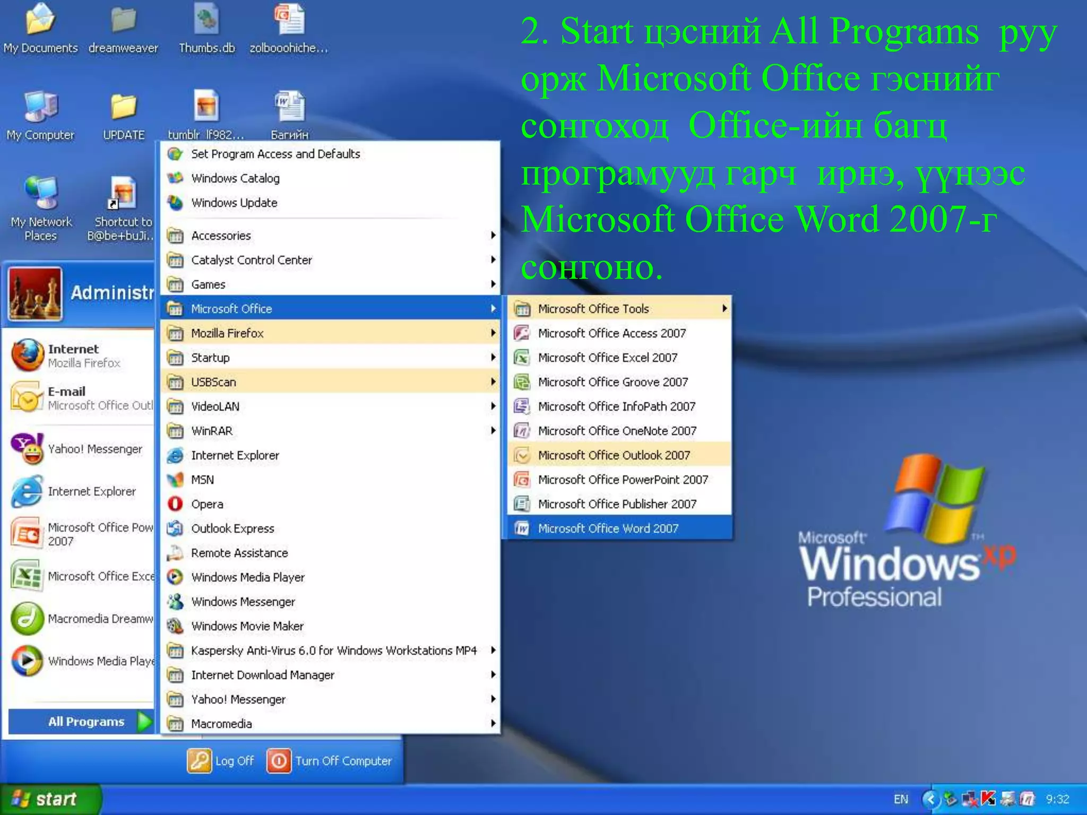Image resolution: width=1087 pixels, height=815 pixels.
Task: Click Macromedia Dreamweaver in start menu
Action: point(81,619)
